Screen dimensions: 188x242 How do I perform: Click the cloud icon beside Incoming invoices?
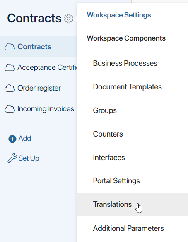click(10, 109)
